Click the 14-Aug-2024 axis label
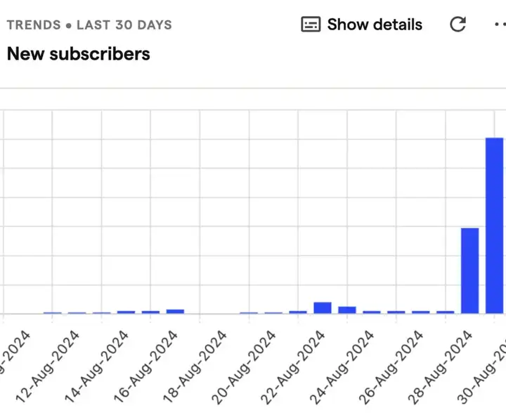 click(96, 367)
